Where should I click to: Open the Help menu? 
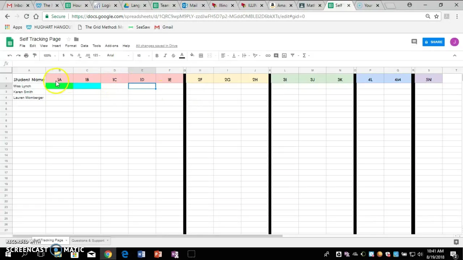tap(126, 46)
